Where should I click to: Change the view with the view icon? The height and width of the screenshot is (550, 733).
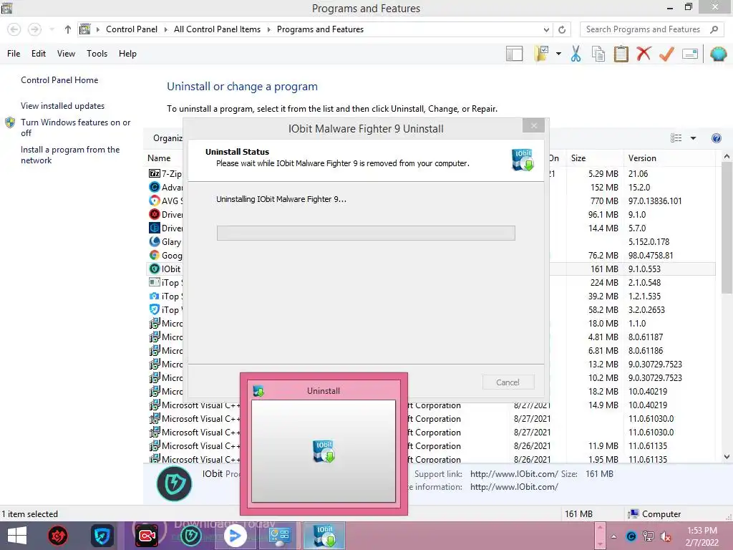click(x=676, y=138)
